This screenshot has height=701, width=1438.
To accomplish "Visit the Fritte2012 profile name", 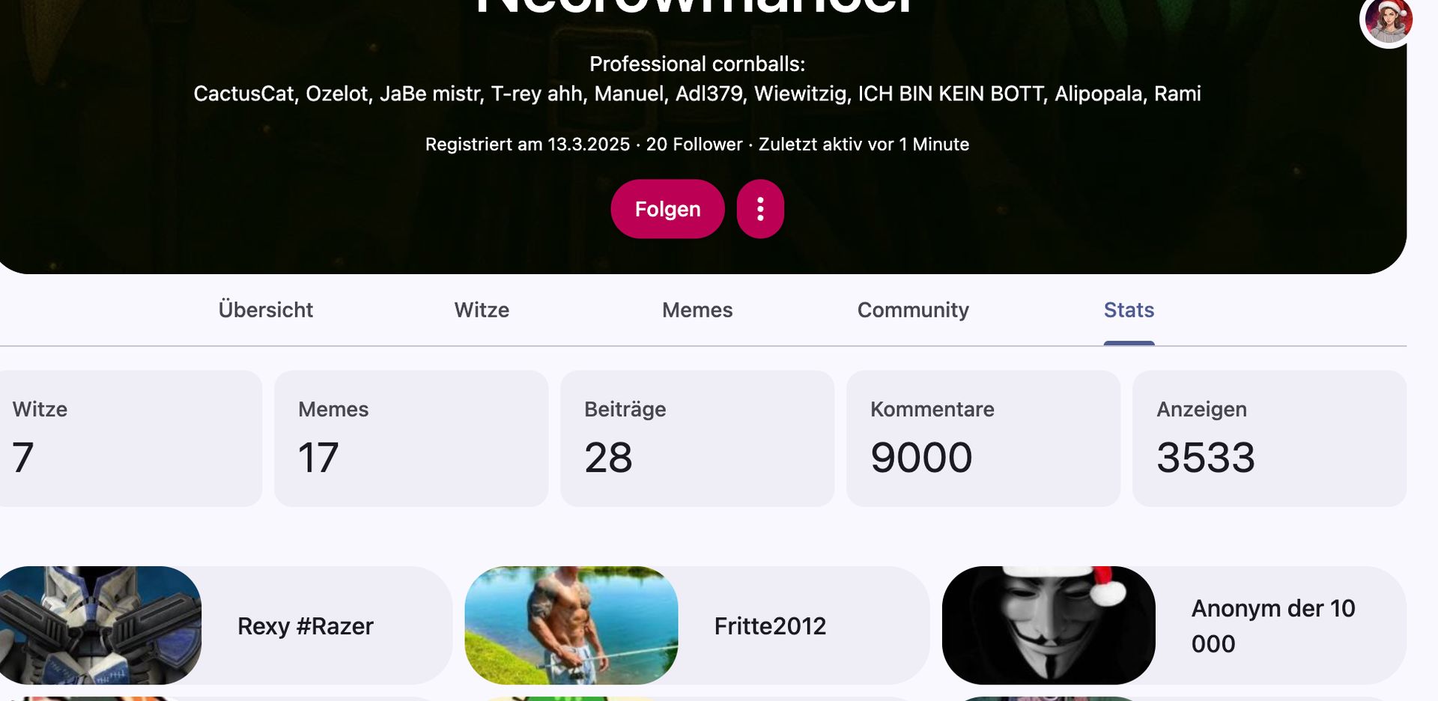I will [770, 626].
